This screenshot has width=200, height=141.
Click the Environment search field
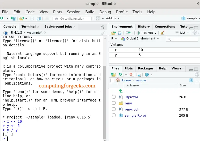tap(182, 39)
